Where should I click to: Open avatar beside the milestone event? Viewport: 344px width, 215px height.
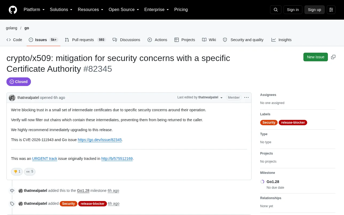click(x=21, y=191)
